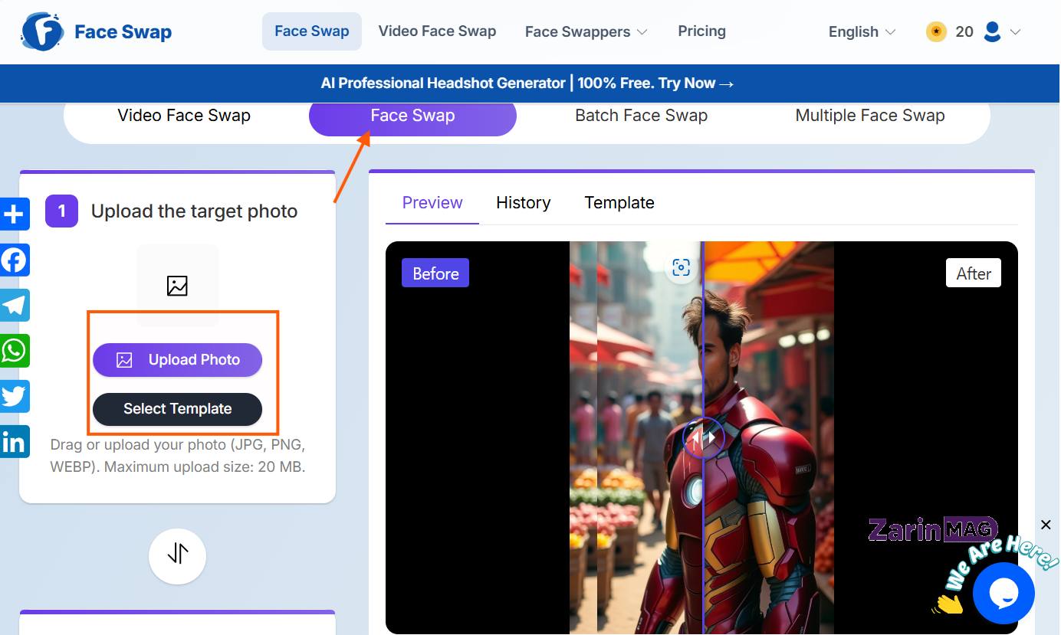Click the Face Swap brand name text

click(123, 32)
